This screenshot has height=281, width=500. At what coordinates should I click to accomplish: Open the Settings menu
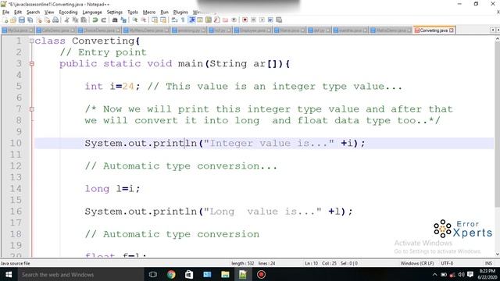click(115, 12)
